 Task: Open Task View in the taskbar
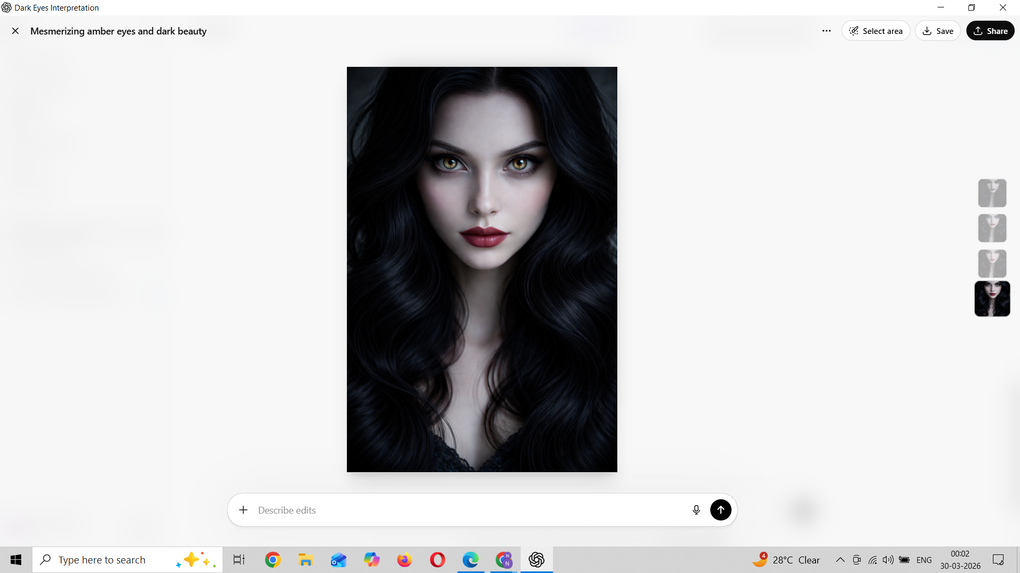(239, 560)
